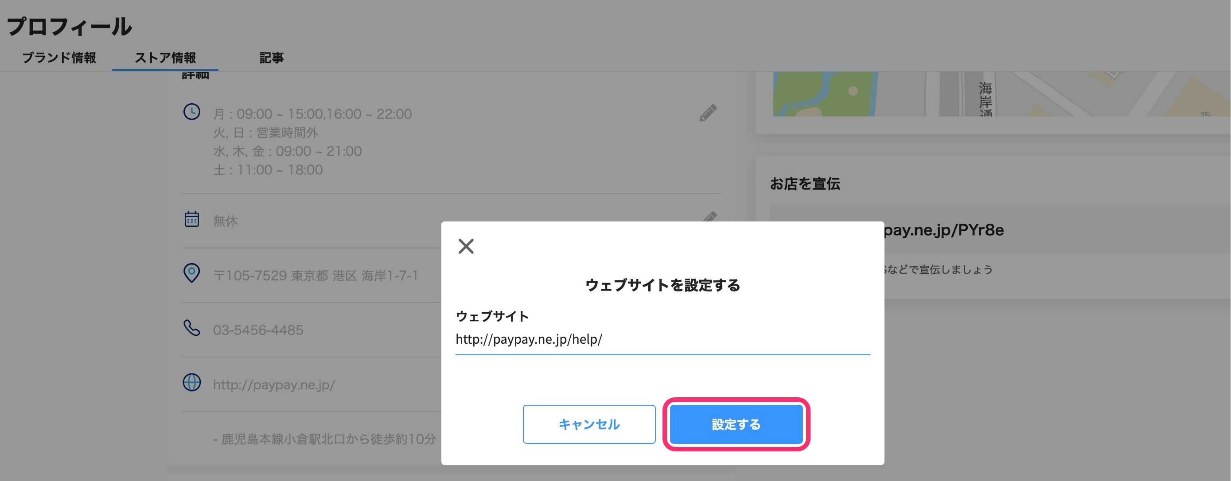Click the map thumbnail preview
Image resolution: width=1231 pixels, height=481 pixels.
tap(999, 94)
